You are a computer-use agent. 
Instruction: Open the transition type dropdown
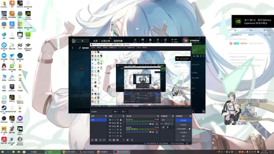[167, 120]
